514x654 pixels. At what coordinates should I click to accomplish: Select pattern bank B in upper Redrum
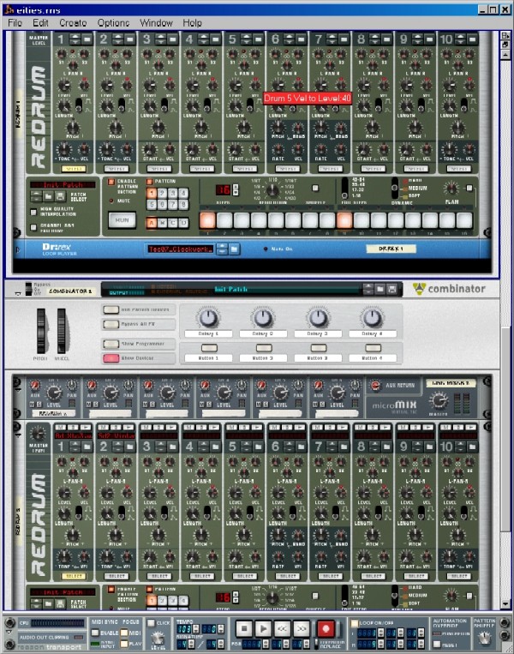pos(162,223)
